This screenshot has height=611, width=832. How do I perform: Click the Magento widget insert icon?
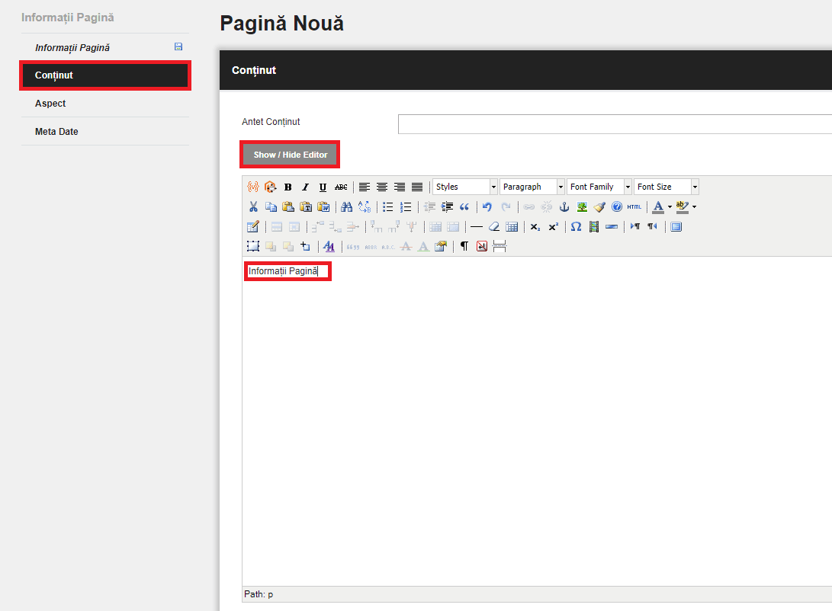tap(270, 187)
